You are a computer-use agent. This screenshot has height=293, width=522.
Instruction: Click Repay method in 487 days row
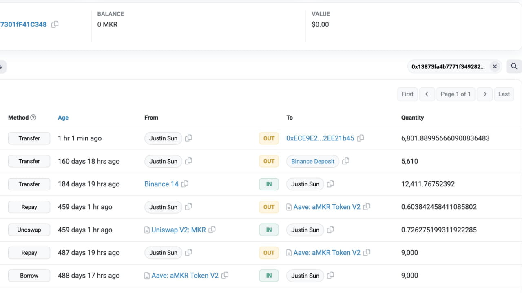29,253
